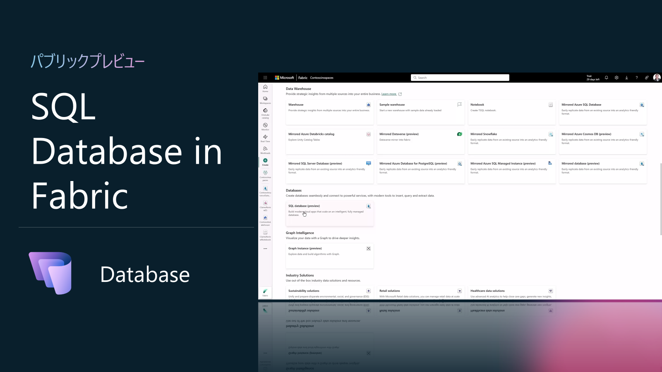Select Mirrored SQL Server Database card

pyautogui.click(x=330, y=171)
